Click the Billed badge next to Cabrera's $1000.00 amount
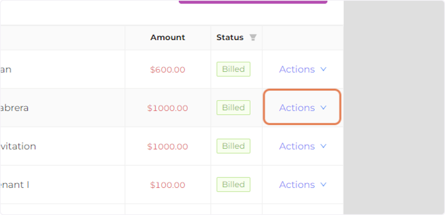445x215 pixels. pyautogui.click(x=233, y=107)
